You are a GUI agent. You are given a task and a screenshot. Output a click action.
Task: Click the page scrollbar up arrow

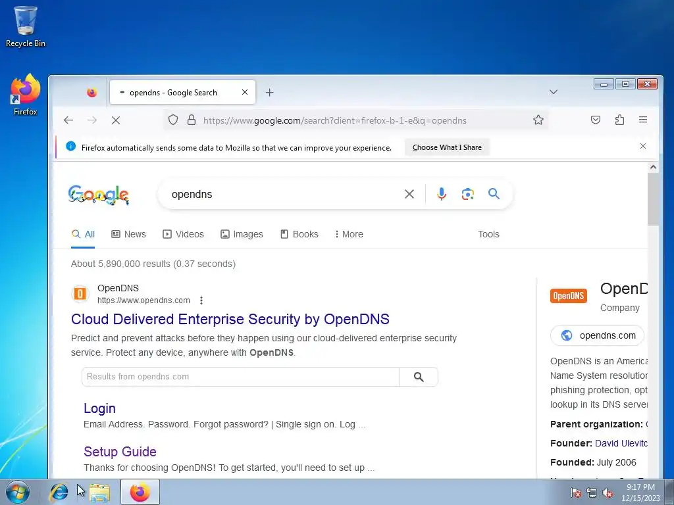(653, 167)
